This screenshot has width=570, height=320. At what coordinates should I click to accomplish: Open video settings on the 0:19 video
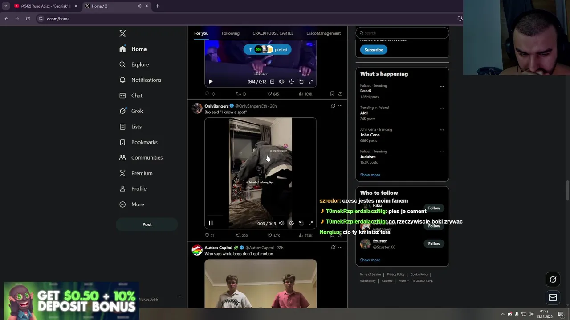pos(291,224)
